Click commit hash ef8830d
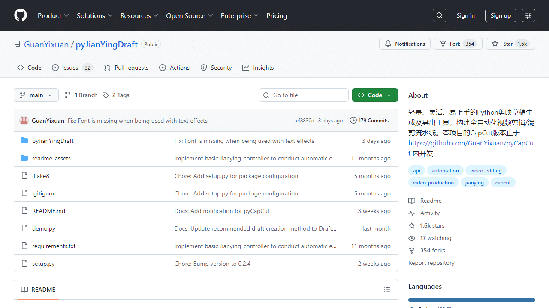Screen dimensions: 549x308 coord(305,121)
